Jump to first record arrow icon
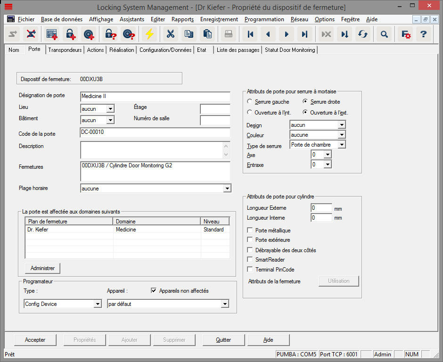The height and width of the screenshot is (362, 443). (250, 34)
